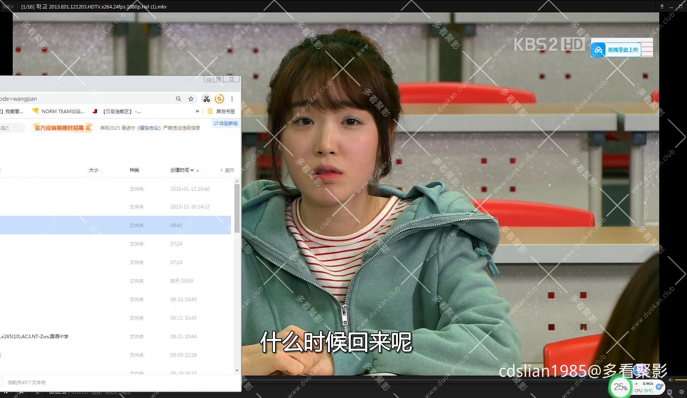Pin the video player always on top

click(661, 7)
